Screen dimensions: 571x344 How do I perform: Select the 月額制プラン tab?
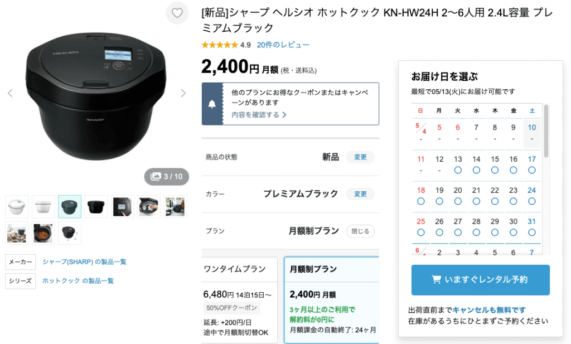(331, 269)
